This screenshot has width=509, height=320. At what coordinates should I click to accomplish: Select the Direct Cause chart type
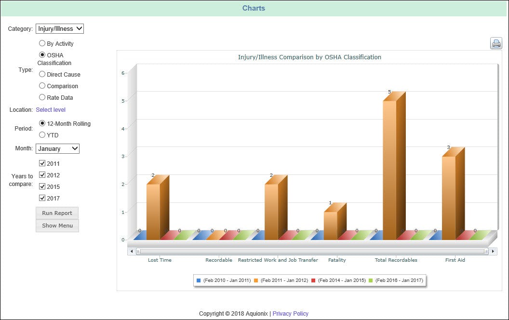point(42,74)
